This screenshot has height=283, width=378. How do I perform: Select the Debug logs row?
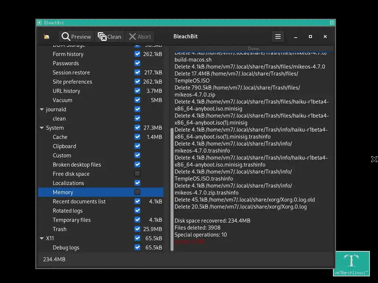[101, 247]
